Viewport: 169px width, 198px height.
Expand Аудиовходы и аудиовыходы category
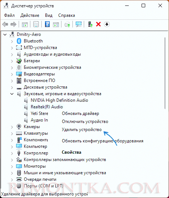12,54
